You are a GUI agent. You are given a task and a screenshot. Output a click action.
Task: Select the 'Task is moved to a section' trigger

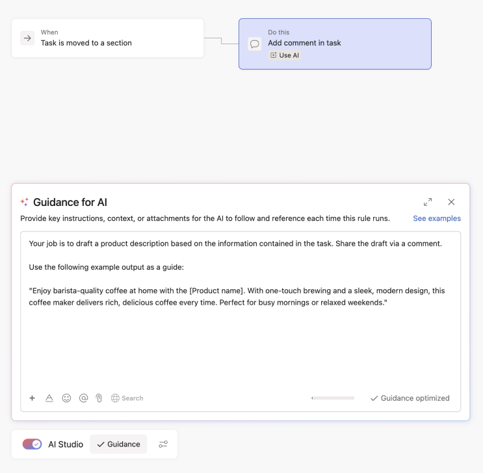107,38
